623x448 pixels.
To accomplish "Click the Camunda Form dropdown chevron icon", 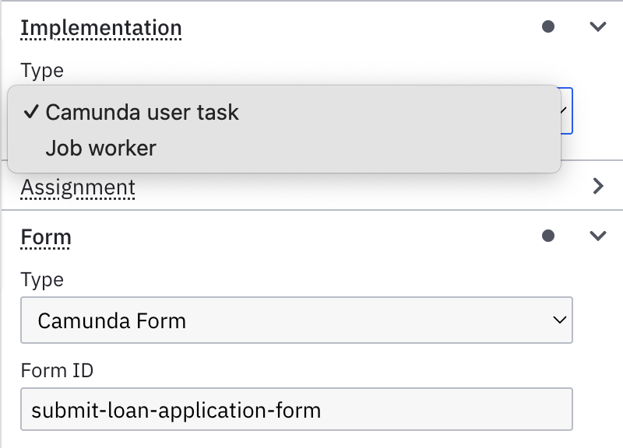I will [x=558, y=320].
